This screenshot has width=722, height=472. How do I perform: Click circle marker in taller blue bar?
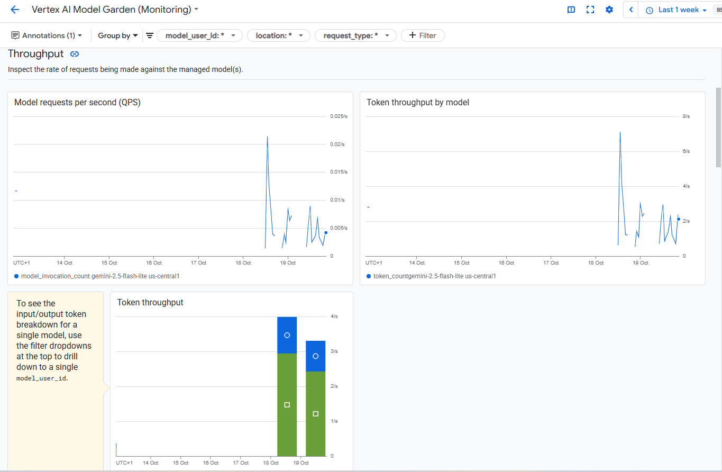pyautogui.click(x=287, y=335)
